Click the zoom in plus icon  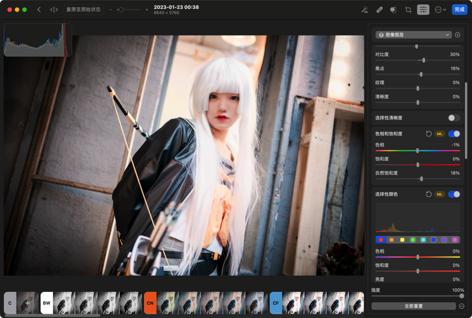tap(147, 9)
